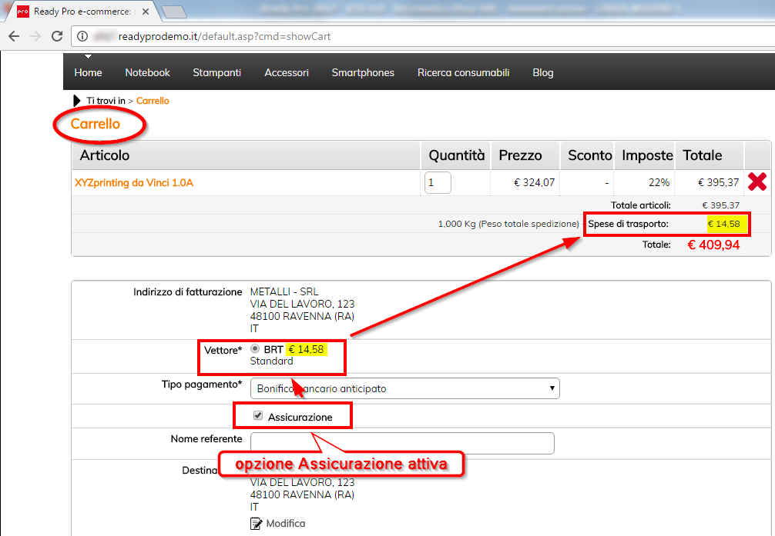
Task: Click the Carrello page heading
Action: (x=96, y=124)
